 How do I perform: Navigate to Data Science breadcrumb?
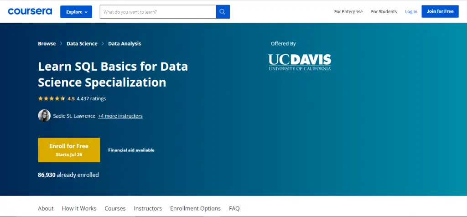[x=82, y=44]
